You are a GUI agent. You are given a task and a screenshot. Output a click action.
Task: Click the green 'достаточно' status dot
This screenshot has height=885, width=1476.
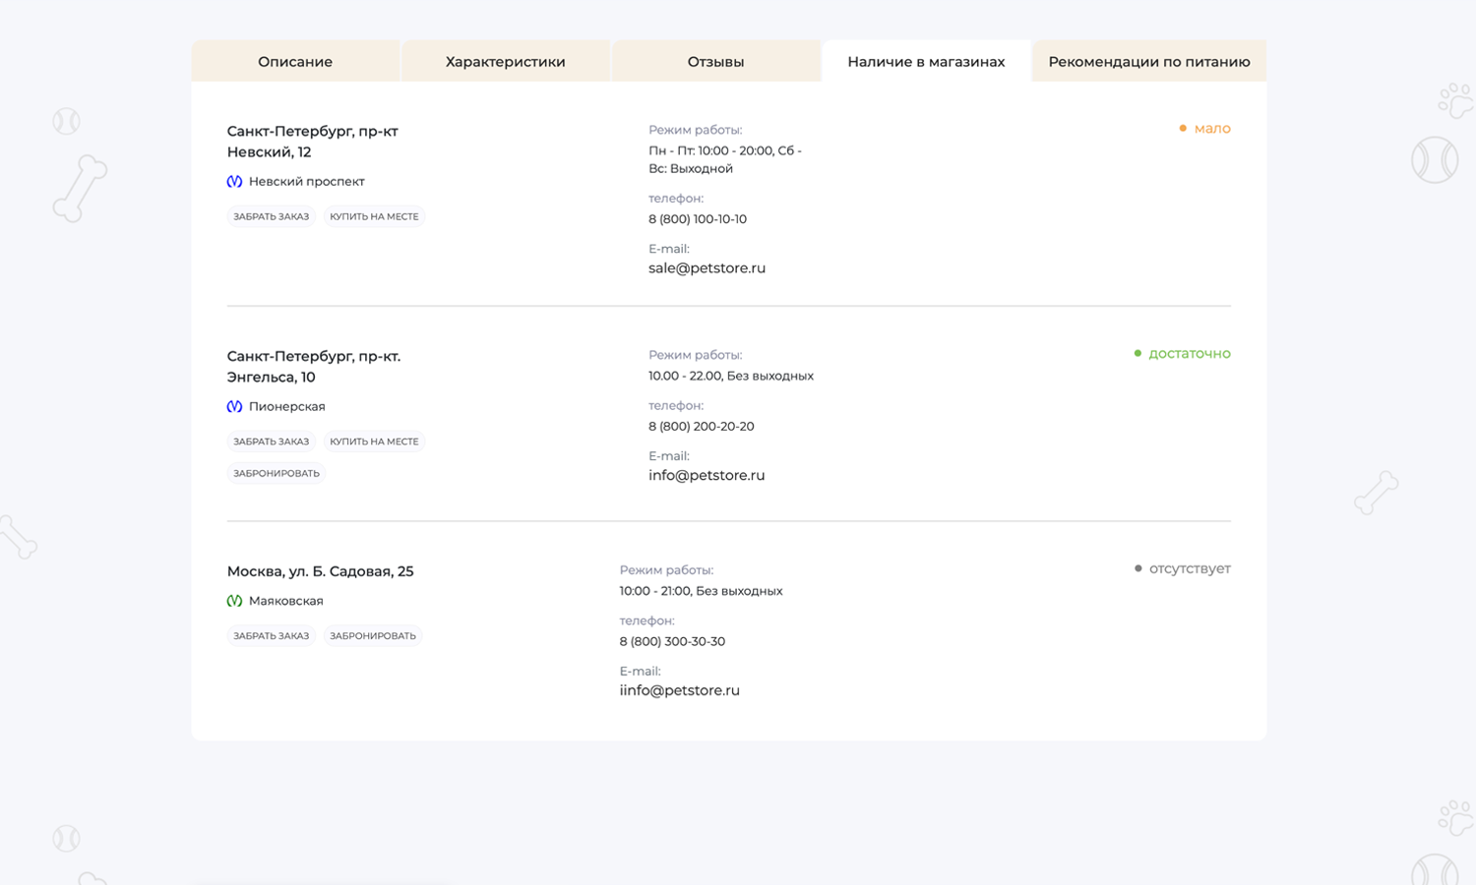pos(1138,354)
